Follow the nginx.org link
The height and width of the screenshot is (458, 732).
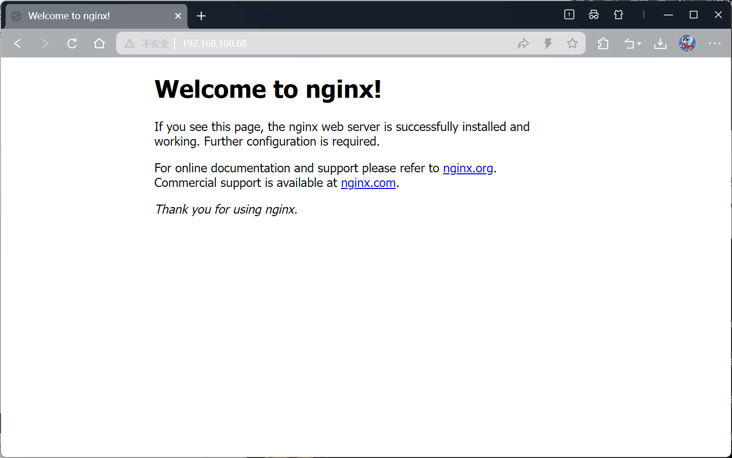point(468,168)
